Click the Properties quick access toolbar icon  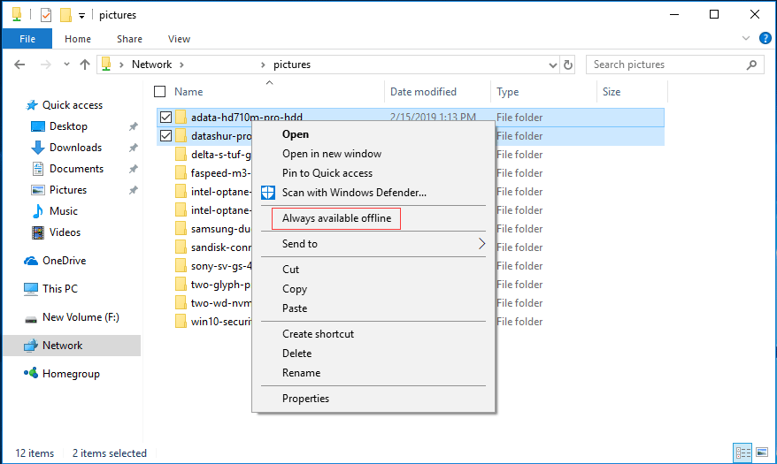[x=46, y=15]
